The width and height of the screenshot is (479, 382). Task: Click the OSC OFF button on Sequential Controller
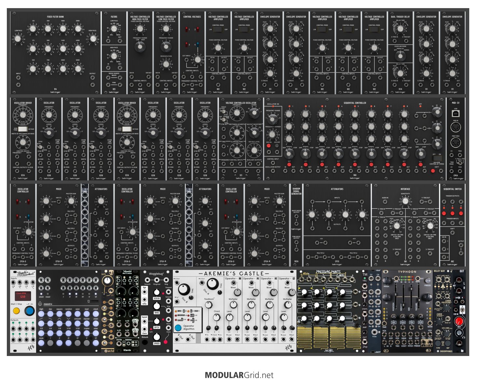point(277,146)
